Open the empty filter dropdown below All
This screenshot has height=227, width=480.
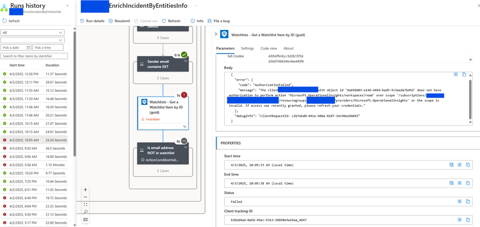click(33, 40)
